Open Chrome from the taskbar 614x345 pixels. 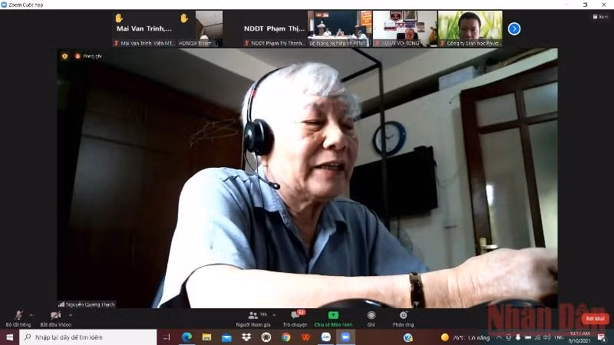click(286, 337)
